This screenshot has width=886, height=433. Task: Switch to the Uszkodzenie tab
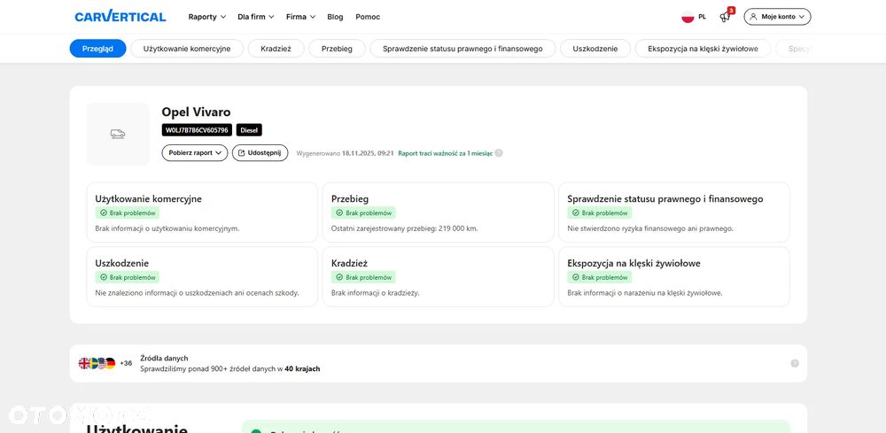point(595,49)
